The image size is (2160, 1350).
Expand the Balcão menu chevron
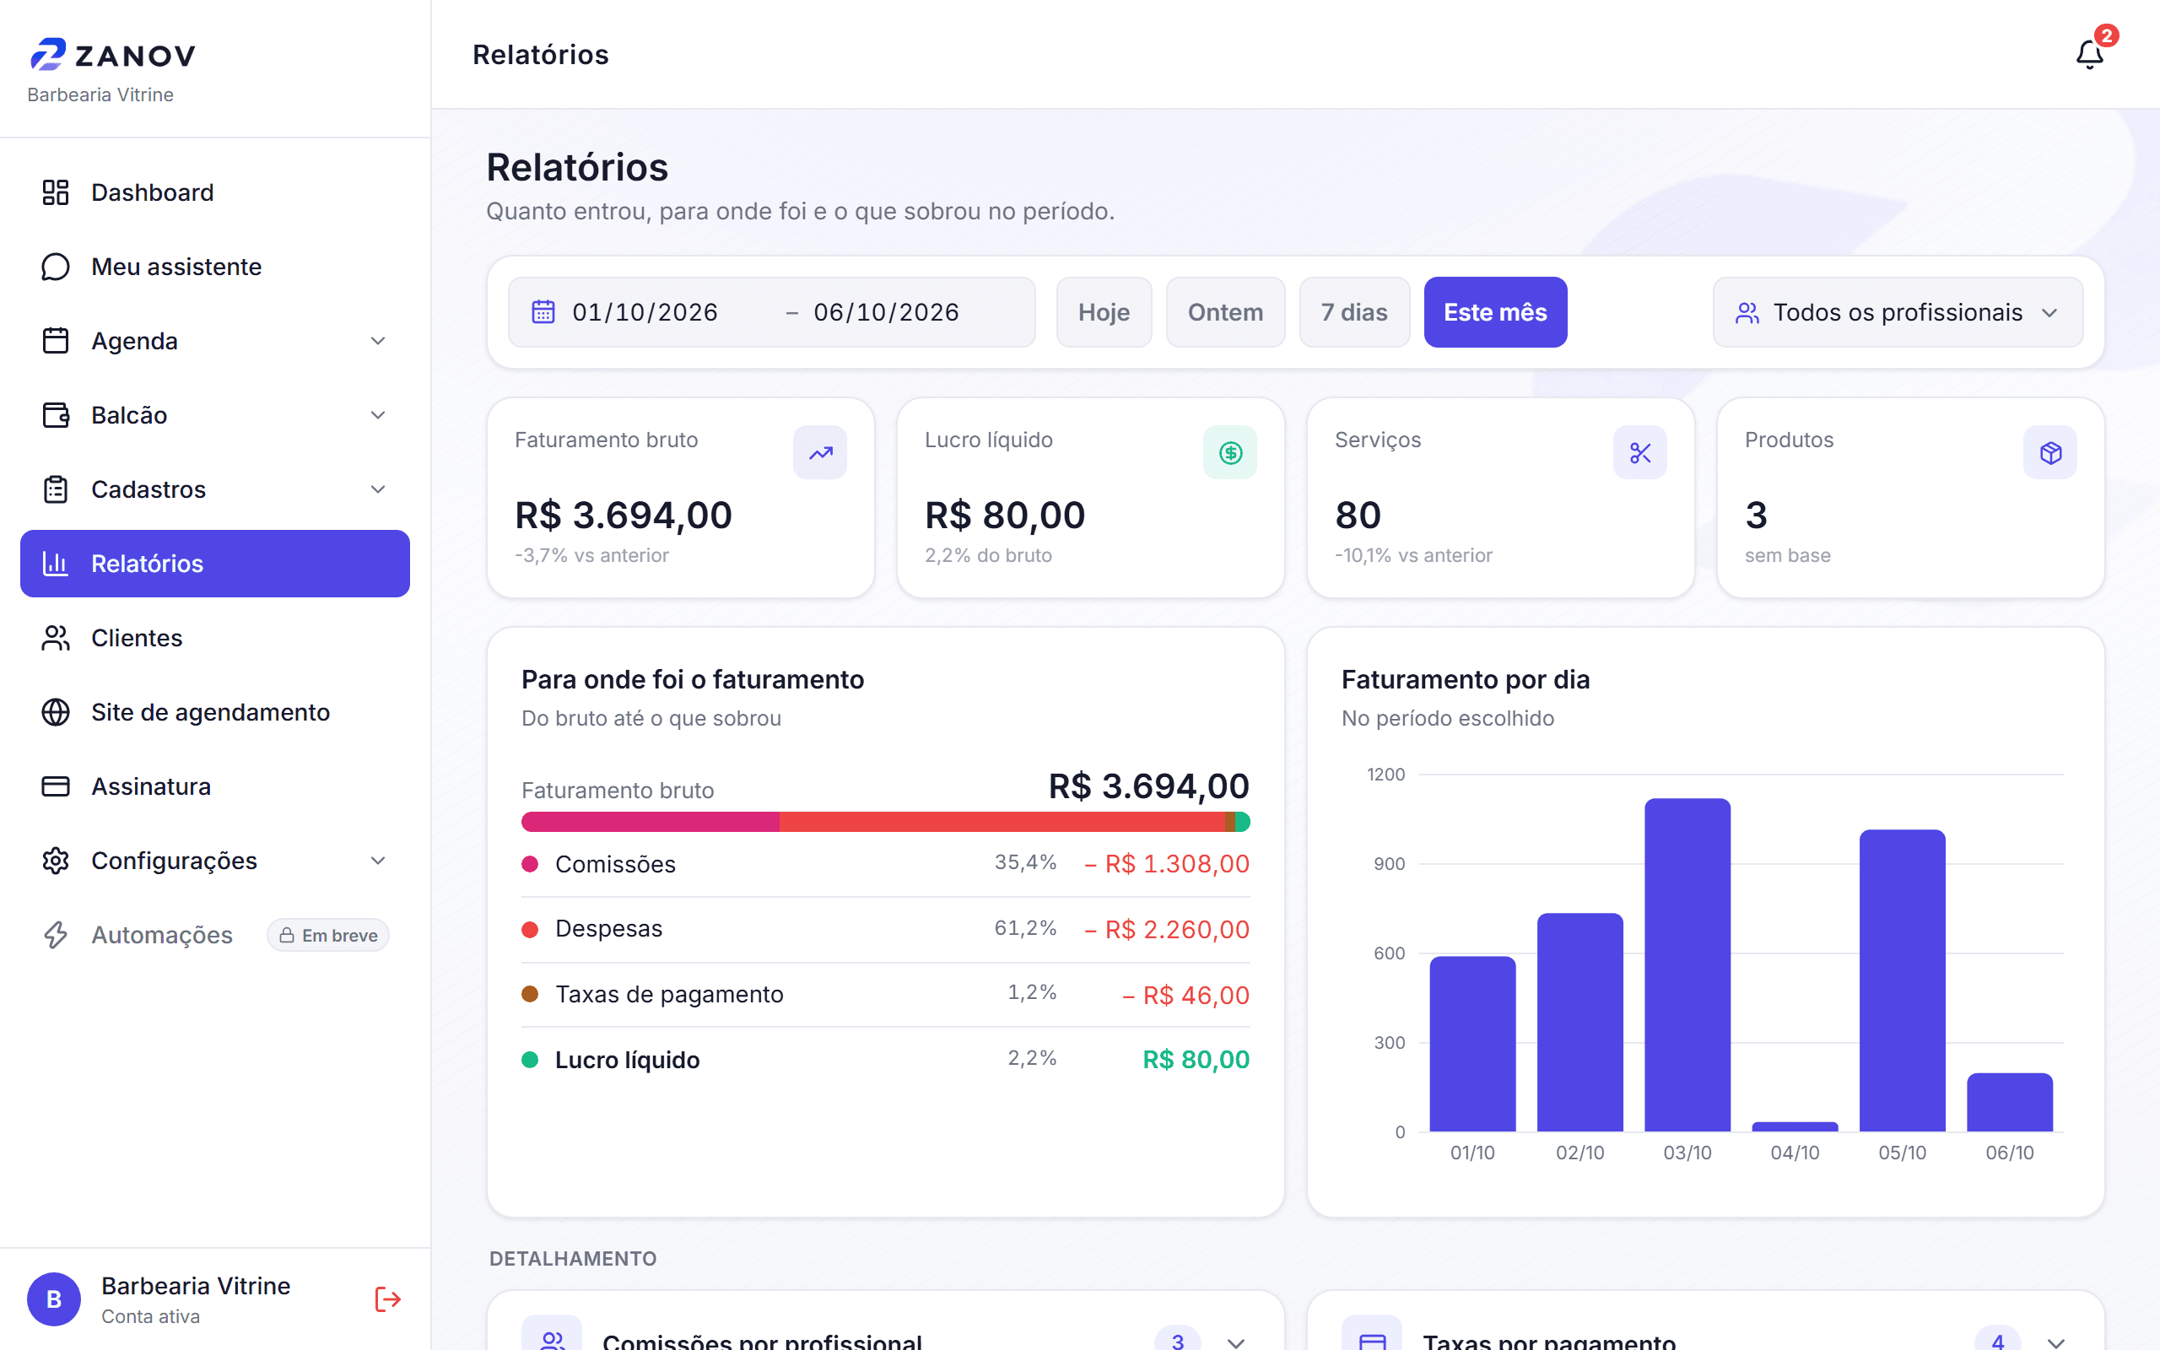click(x=379, y=415)
